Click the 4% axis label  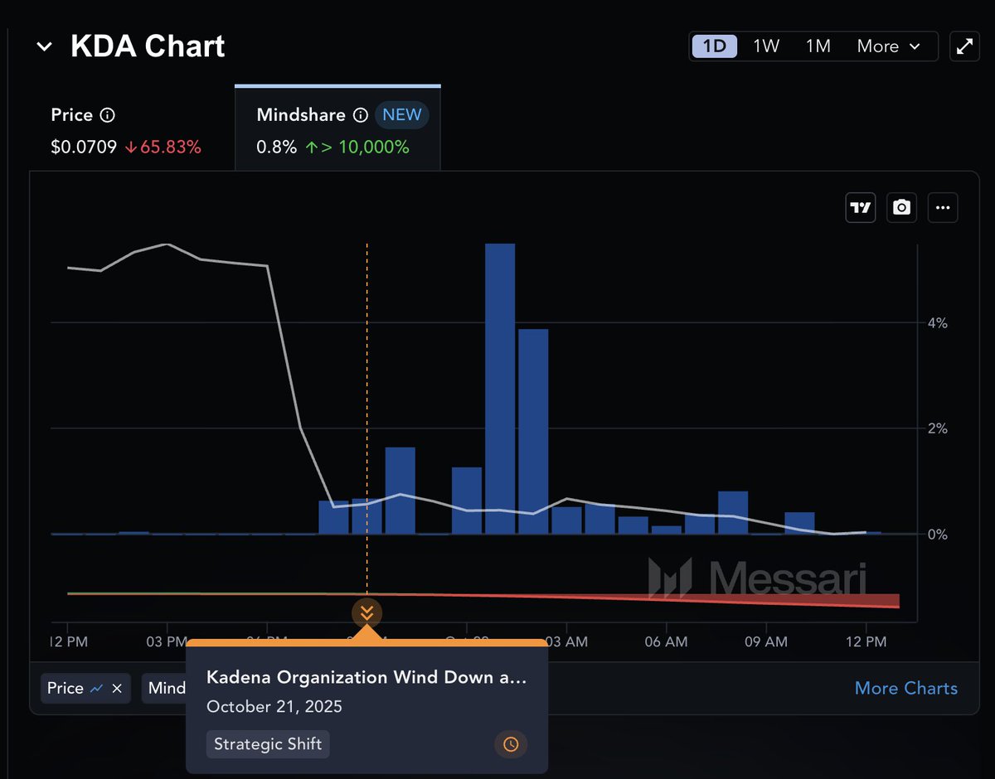938,323
